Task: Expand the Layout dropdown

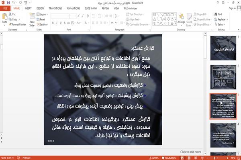Action: (42, 14)
